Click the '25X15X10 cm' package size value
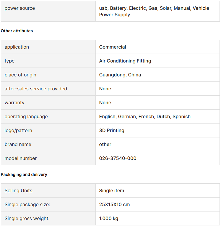221x226 pixels. [x=114, y=204]
